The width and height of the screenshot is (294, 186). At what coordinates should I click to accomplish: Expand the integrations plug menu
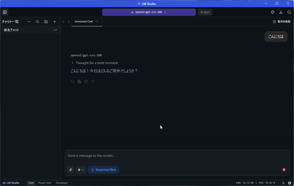[81, 170]
